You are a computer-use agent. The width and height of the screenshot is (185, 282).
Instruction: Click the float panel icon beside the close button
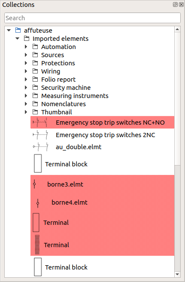[x=175, y=4]
